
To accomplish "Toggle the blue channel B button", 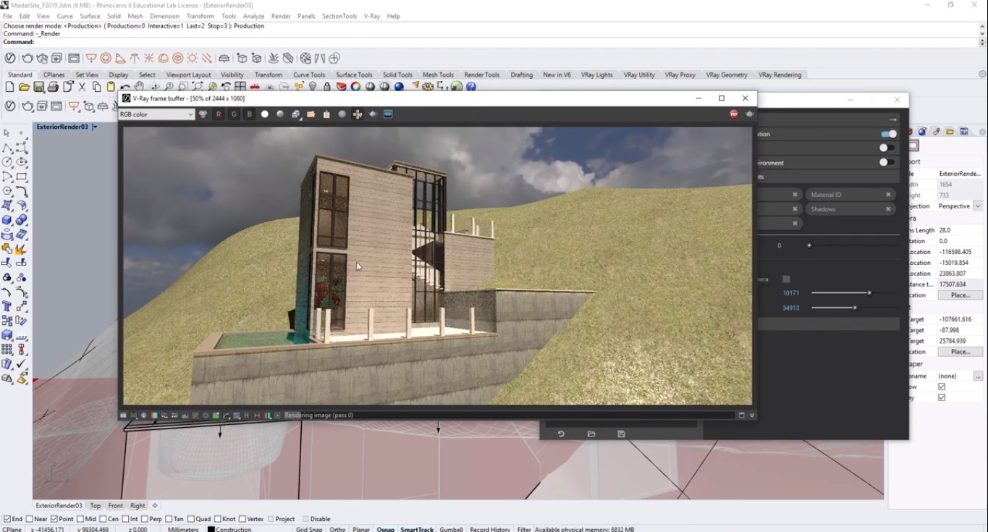I will 249,114.
